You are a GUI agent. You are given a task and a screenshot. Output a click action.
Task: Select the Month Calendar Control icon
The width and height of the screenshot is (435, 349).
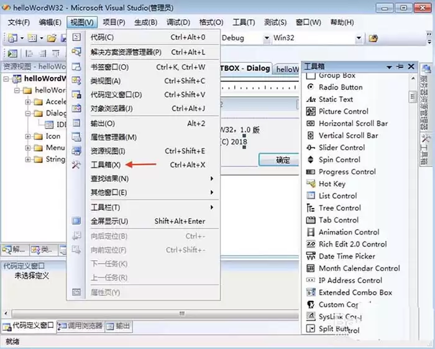[x=311, y=268]
